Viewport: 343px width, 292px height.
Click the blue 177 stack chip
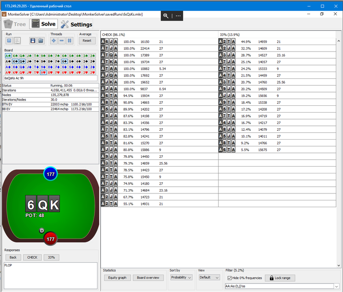pos(50,174)
